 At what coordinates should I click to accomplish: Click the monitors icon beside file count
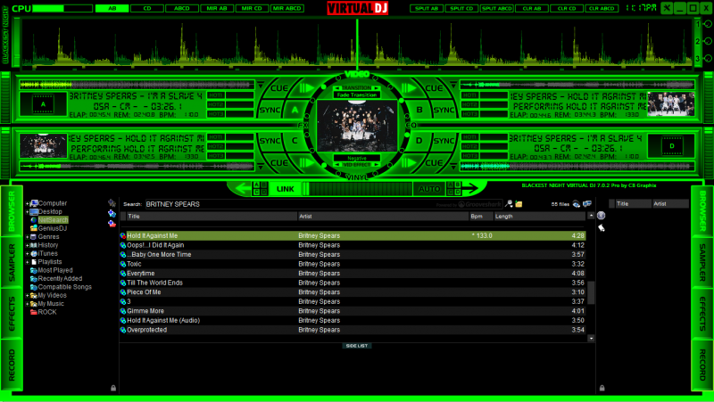click(x=587, y=204)
